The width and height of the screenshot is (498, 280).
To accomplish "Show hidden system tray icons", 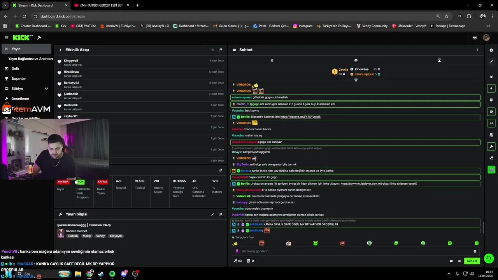I will [449, 274].
